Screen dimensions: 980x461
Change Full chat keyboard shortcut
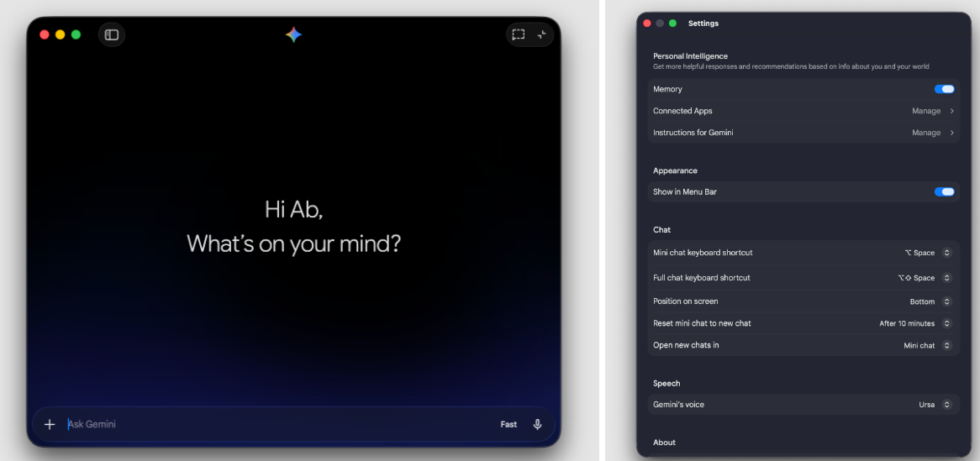[946, 278]
